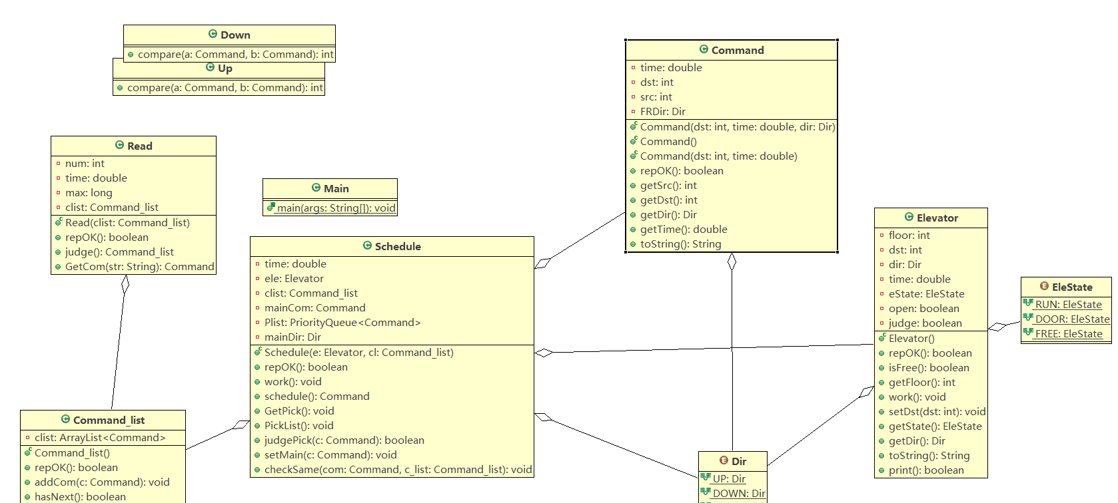The height and width of the screenshot is (503, 1118).
Task: Click the class icon beside Command_list title
Action: (65, 419)
